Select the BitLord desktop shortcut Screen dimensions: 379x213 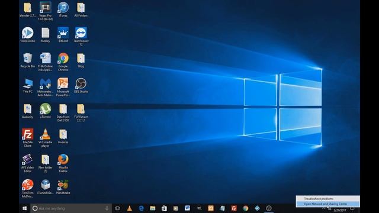(x=63, y=35)
